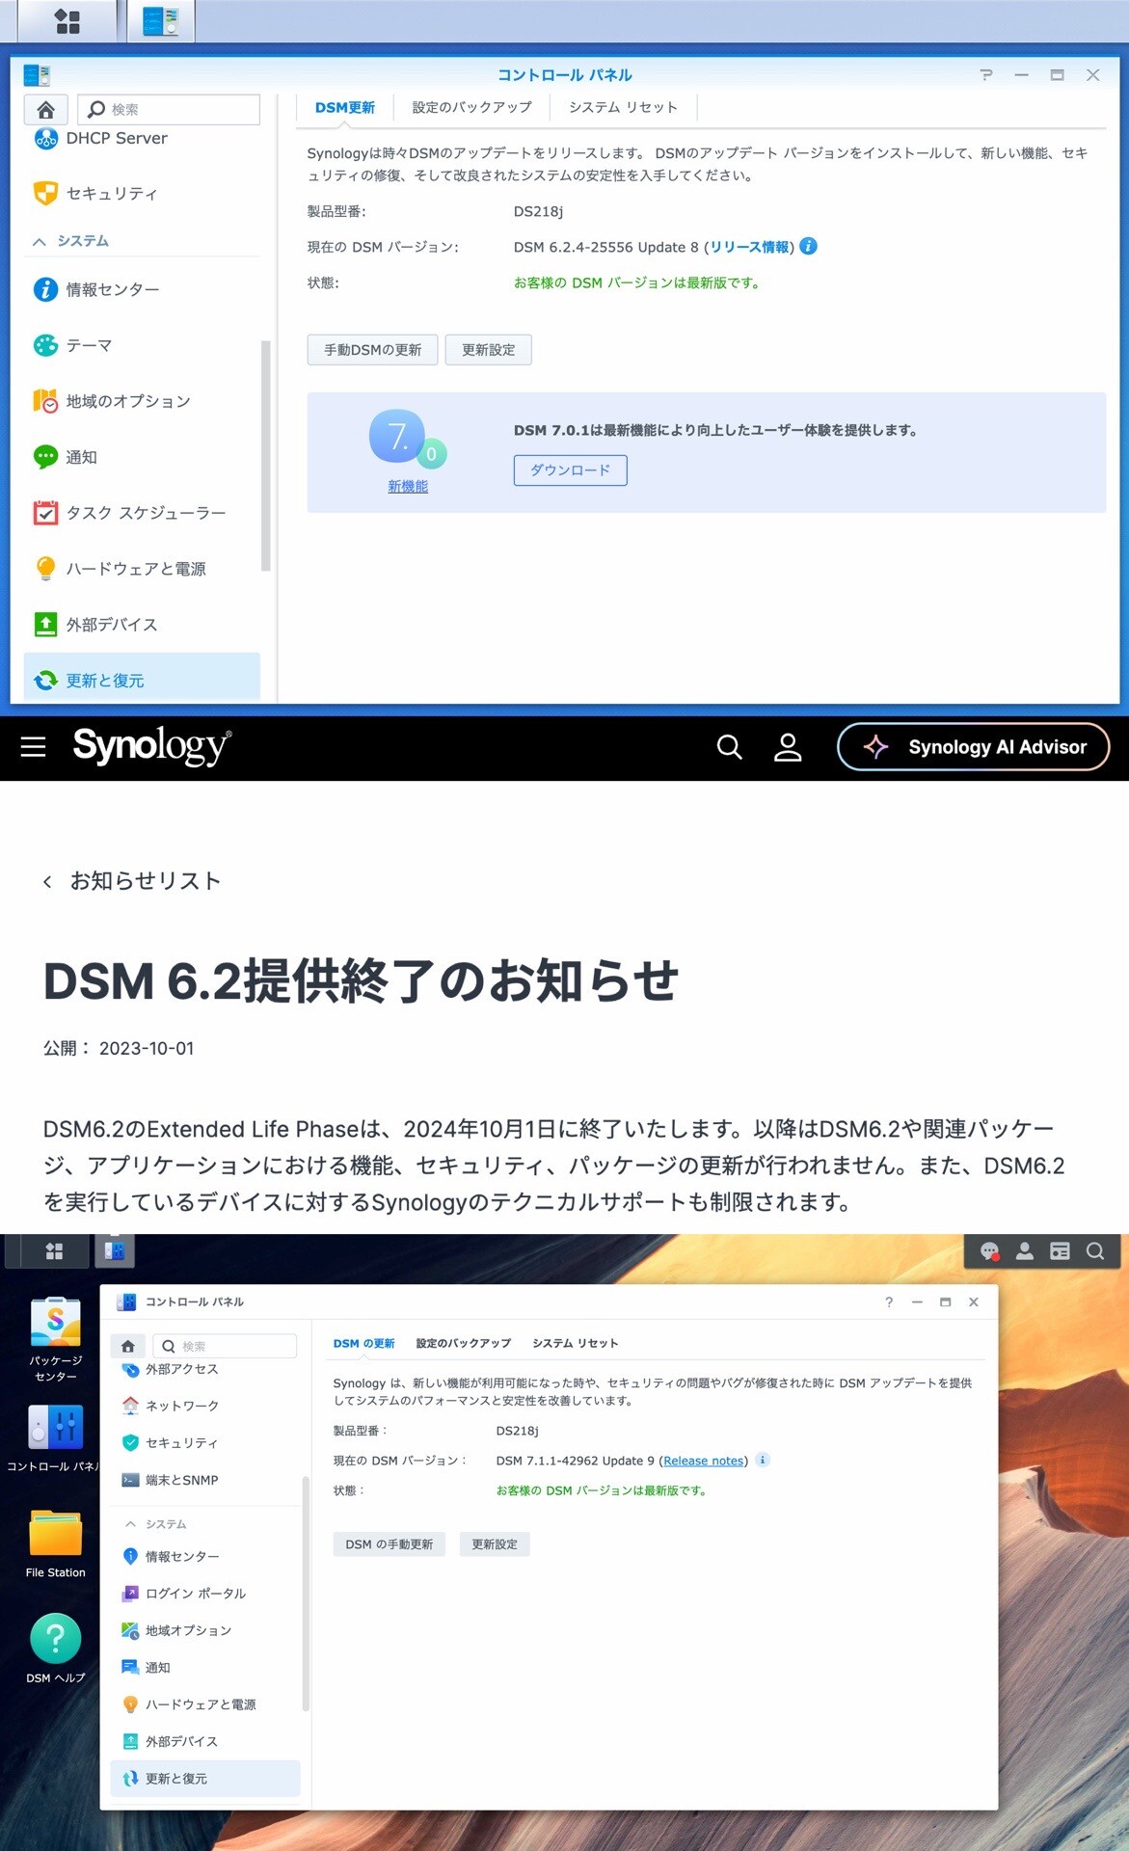Open the notifications icon in DSM 7 taskbar
This screenshot has height=1851, width=1129.
click(989, 1251)
